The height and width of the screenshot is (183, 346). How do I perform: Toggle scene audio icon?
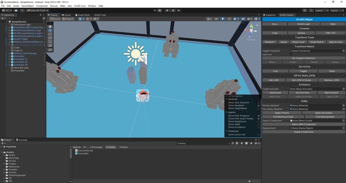click(229, 19)
